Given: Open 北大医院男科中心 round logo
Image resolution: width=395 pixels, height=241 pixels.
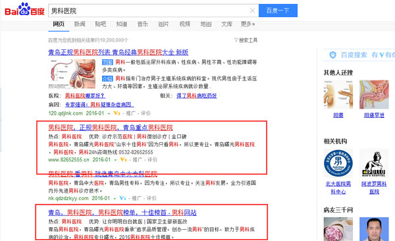Looking at the screenshot, I should (338, 163).
